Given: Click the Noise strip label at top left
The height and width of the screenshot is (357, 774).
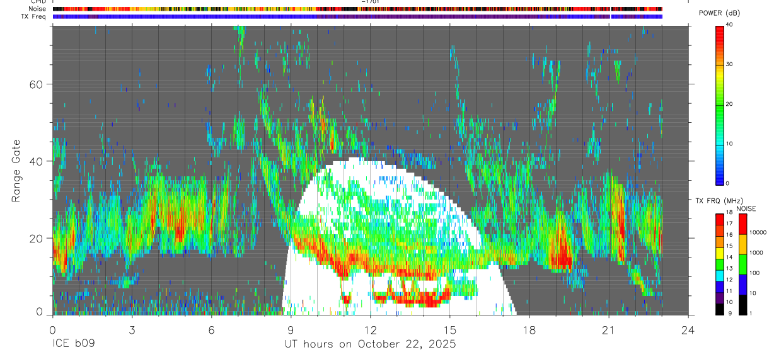Looking at the screenshot, I should pyautogui.click(x=37, y=9).
